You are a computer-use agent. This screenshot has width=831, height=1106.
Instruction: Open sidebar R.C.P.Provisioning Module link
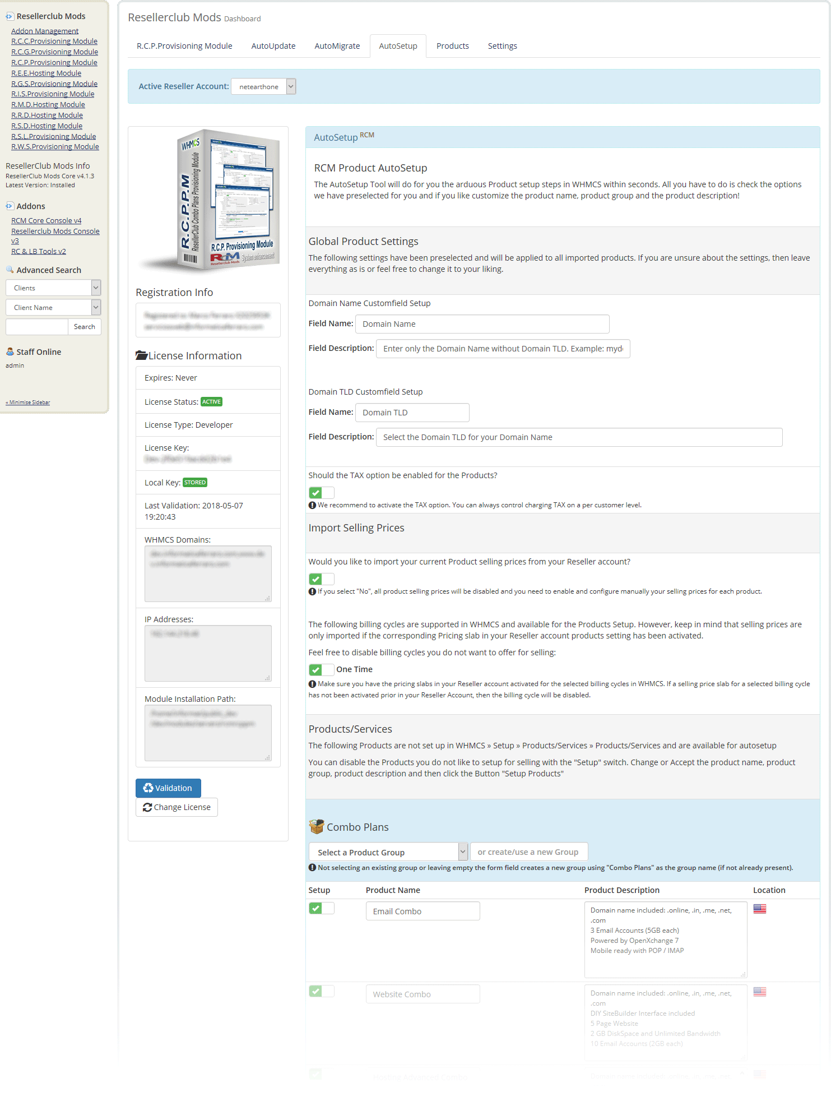[x=54, y=62]
